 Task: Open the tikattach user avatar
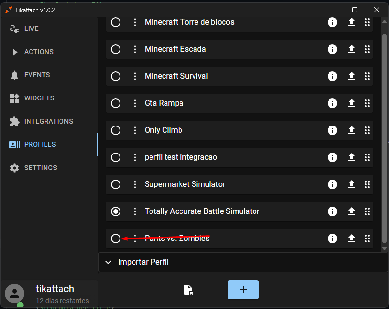pyautogui.click(x=15, y=294)
